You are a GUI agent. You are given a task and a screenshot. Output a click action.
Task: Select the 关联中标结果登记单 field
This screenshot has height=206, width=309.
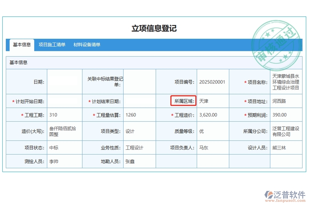[x=139, y=82]
